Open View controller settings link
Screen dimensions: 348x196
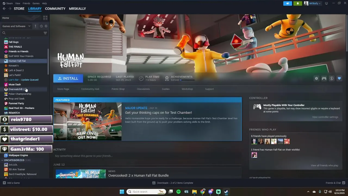click(325, 117)
